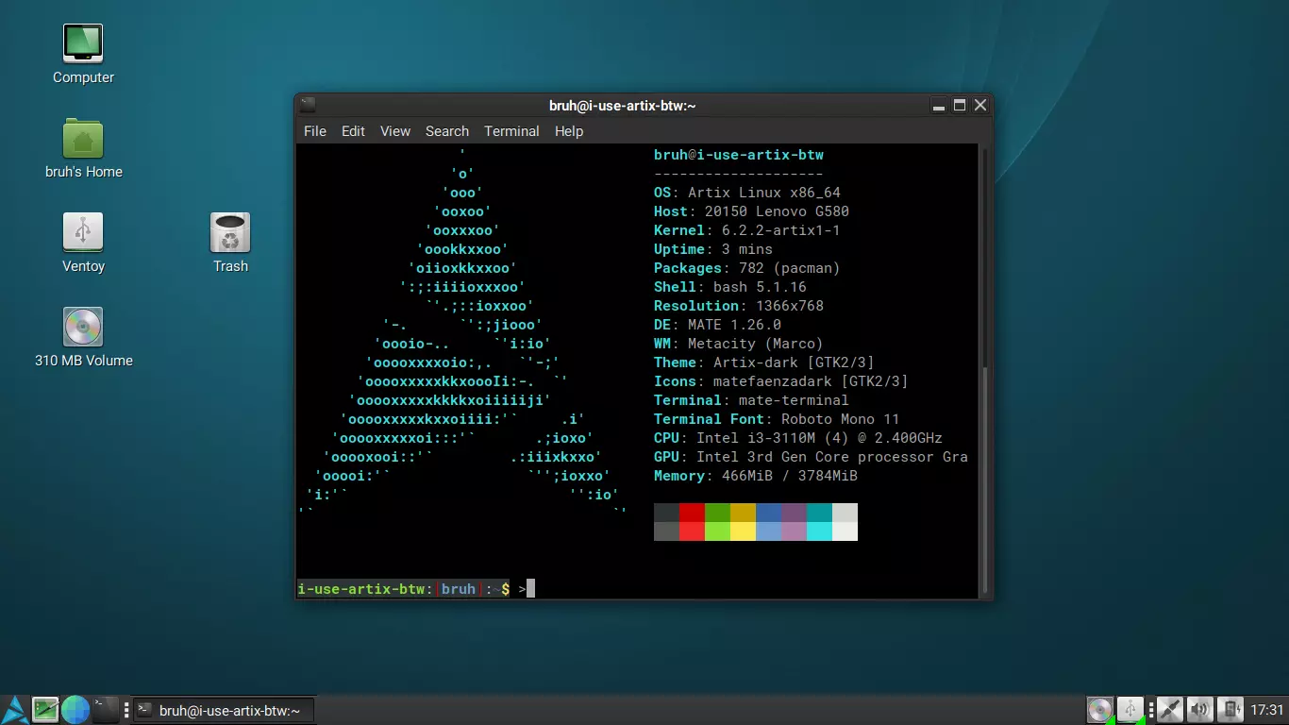Open the terminal Edit menu
This screenshot has height=725, width=1289.
(x=353, y=131)
